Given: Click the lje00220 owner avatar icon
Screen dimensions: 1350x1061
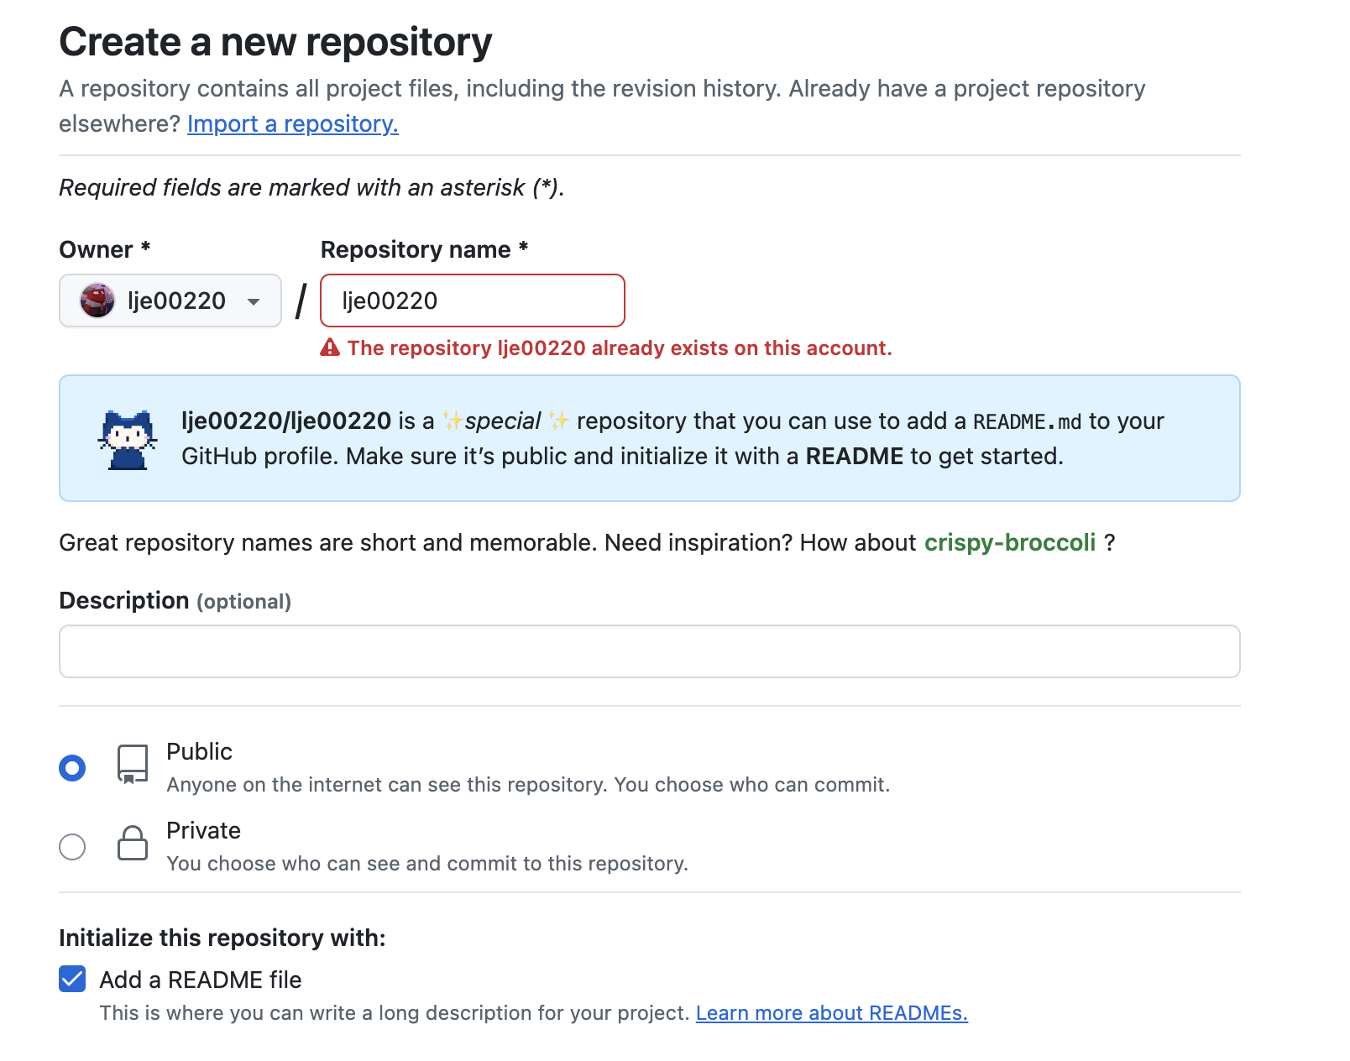Looking at the screenshot, I should point(97,301).
